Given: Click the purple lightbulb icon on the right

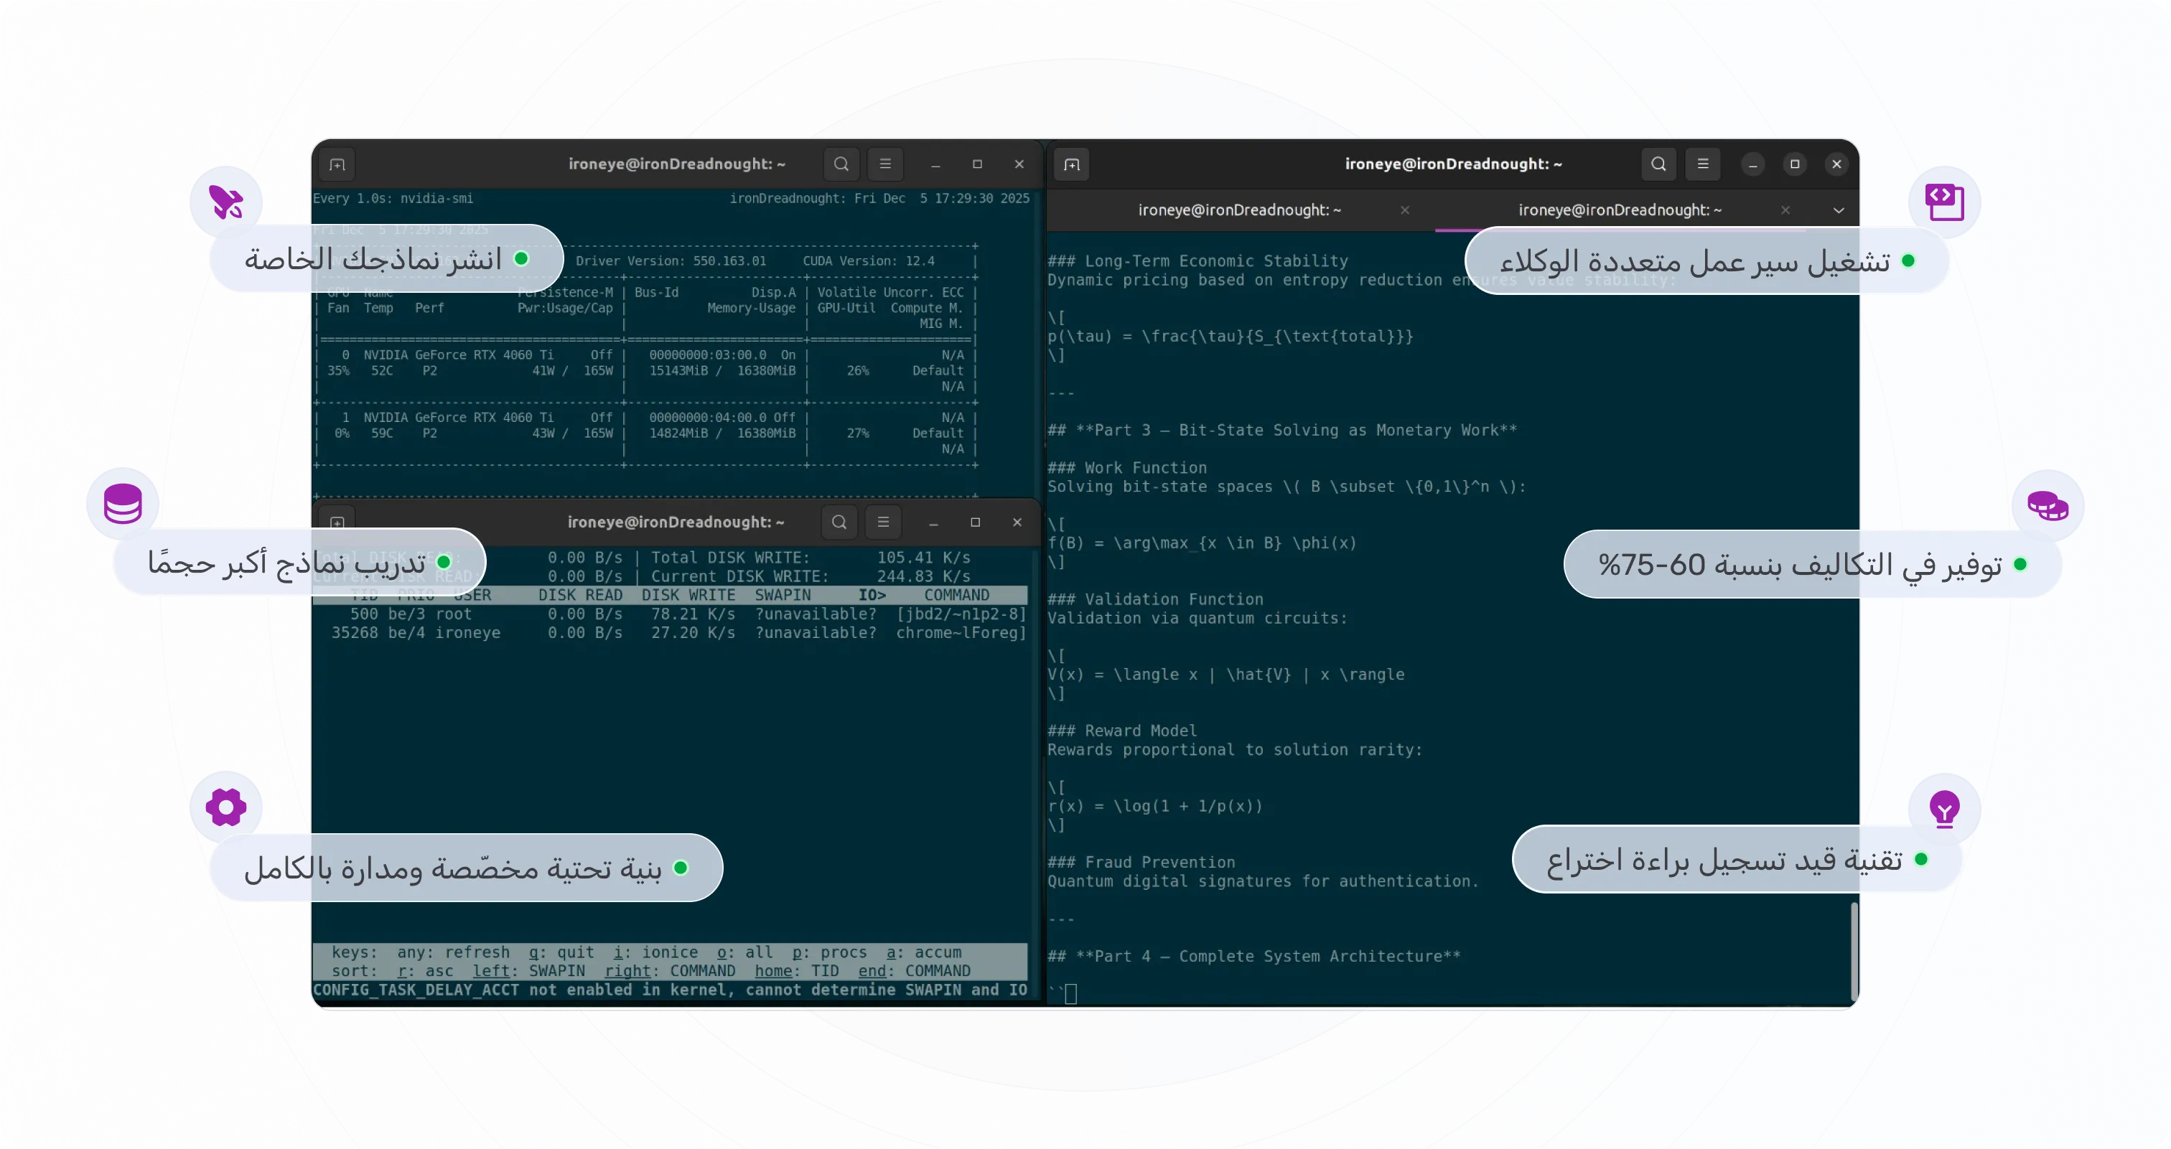Looking at the screenshot, I should [x=1945, y=810].
